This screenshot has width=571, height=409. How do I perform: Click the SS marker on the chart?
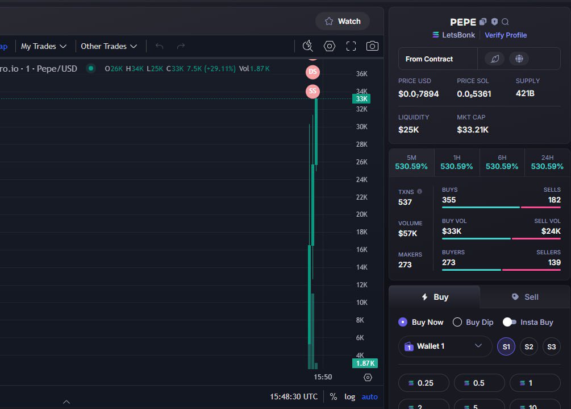pos(312,91)
